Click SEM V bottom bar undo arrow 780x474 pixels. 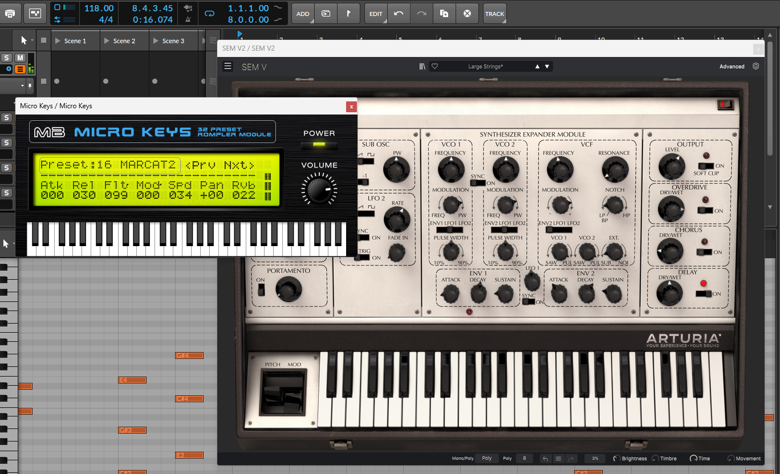[x=546, y=458]
